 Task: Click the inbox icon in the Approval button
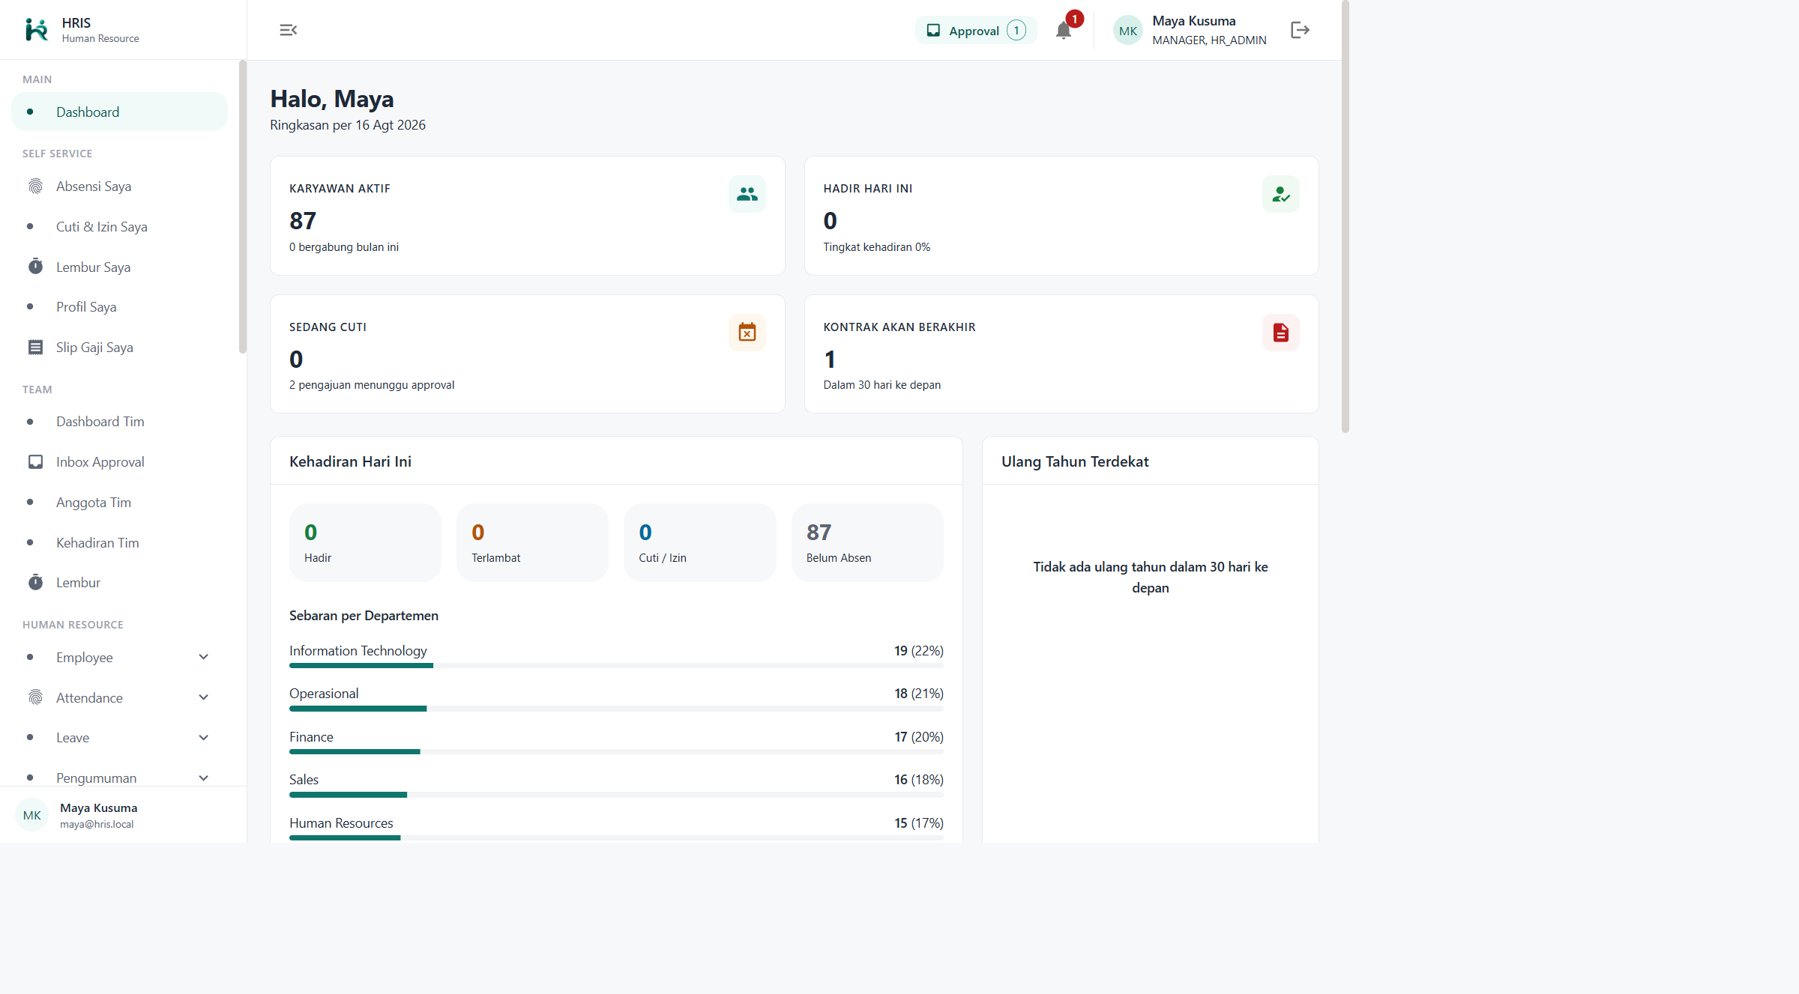coord(933,31)
